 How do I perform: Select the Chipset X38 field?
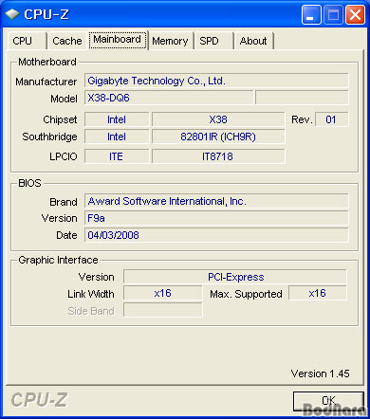tap(218, 119)
